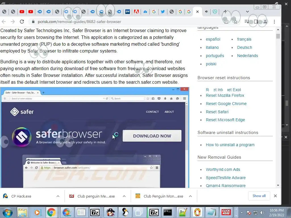
Task: Open media controls icon in toolbar
Action: point(247,22)
